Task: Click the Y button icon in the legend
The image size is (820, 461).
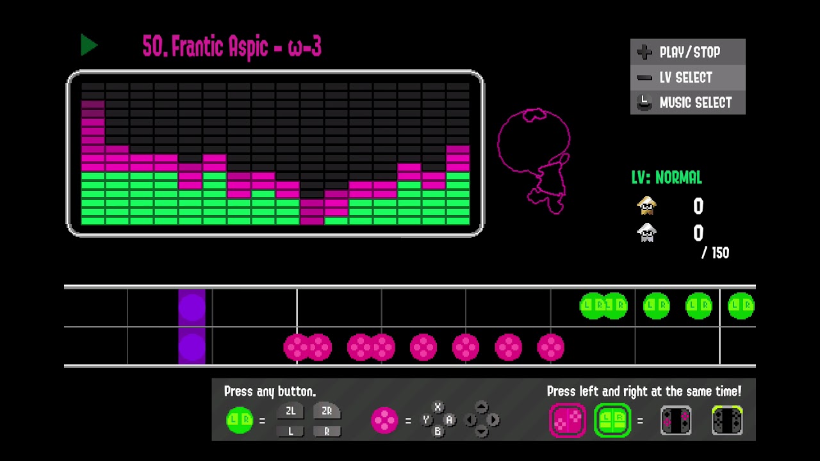Action: [425, 420]
